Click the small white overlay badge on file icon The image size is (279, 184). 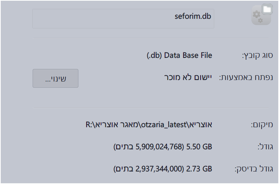267,9
